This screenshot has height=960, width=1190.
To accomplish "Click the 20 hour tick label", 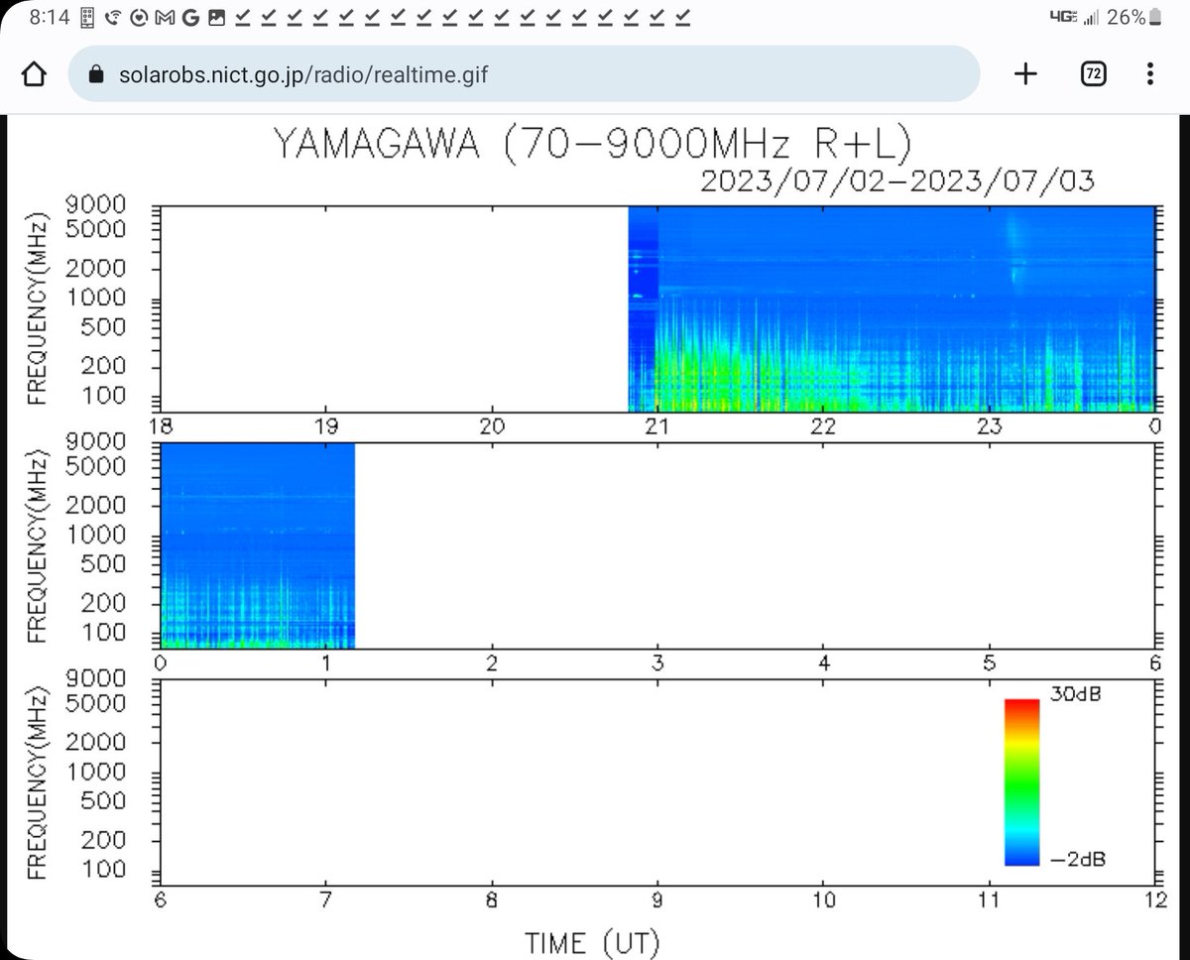I will (x=492, y=427).
